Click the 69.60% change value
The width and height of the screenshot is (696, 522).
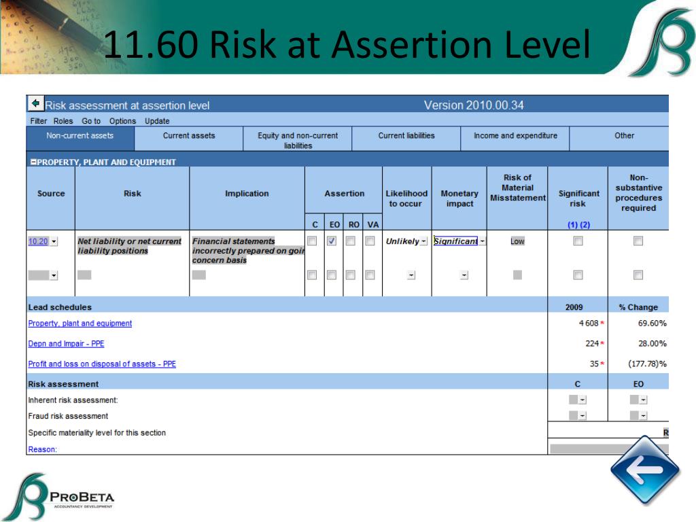(x=652, y=323)
